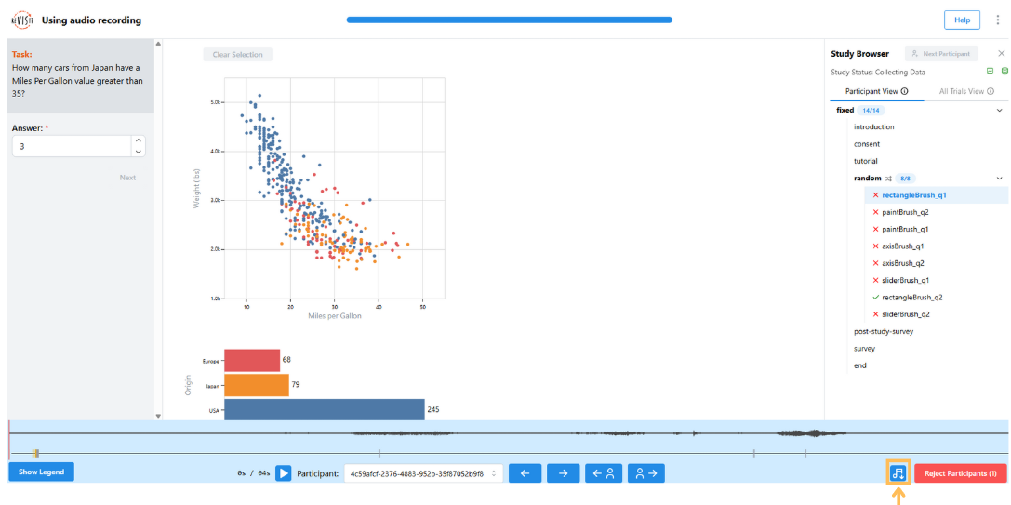
Task: Collapse the fixed block in study tree
Action: 999,110
